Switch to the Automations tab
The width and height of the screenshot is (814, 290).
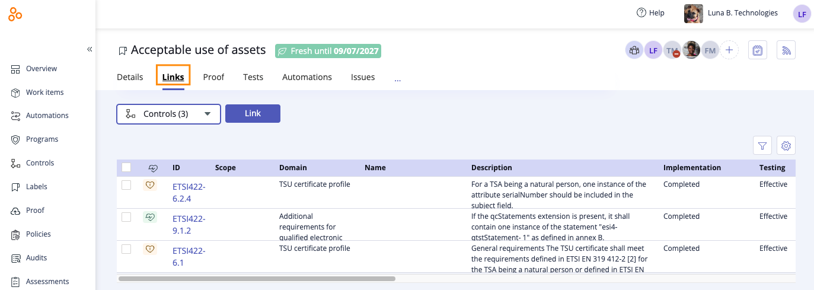click(x=307, y=77)
